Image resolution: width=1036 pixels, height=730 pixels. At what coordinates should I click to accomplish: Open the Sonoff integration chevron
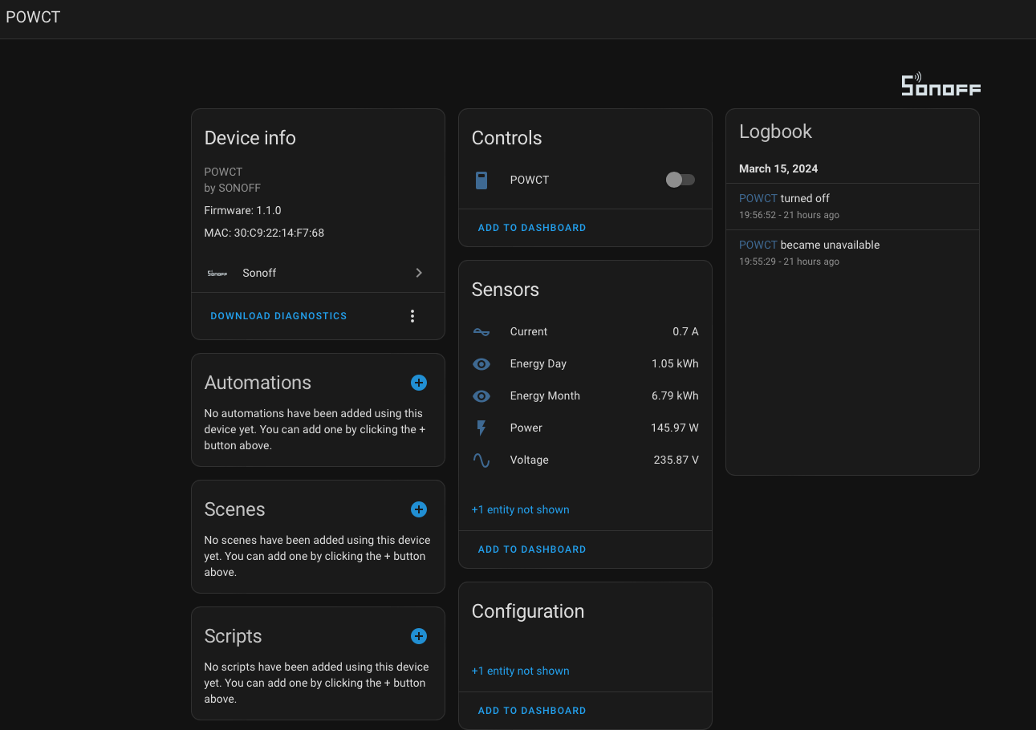point(419,273)
